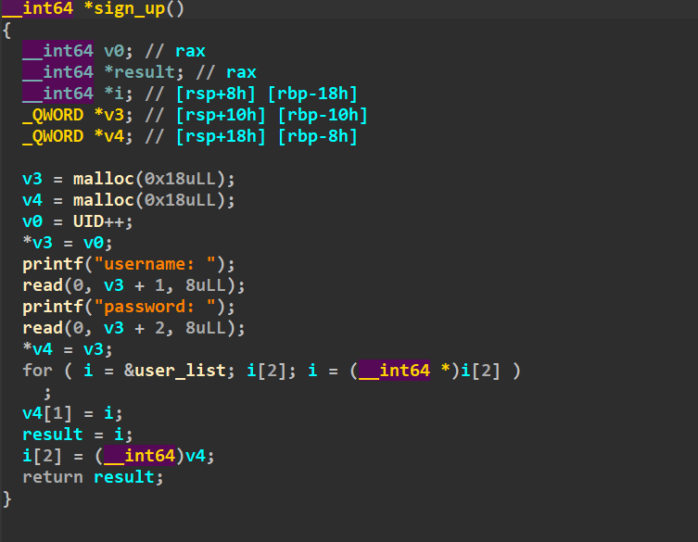Click the [rsp+10h] comment for v3
Viewport: 698px width, 542px height.
(x=222, y=115)
